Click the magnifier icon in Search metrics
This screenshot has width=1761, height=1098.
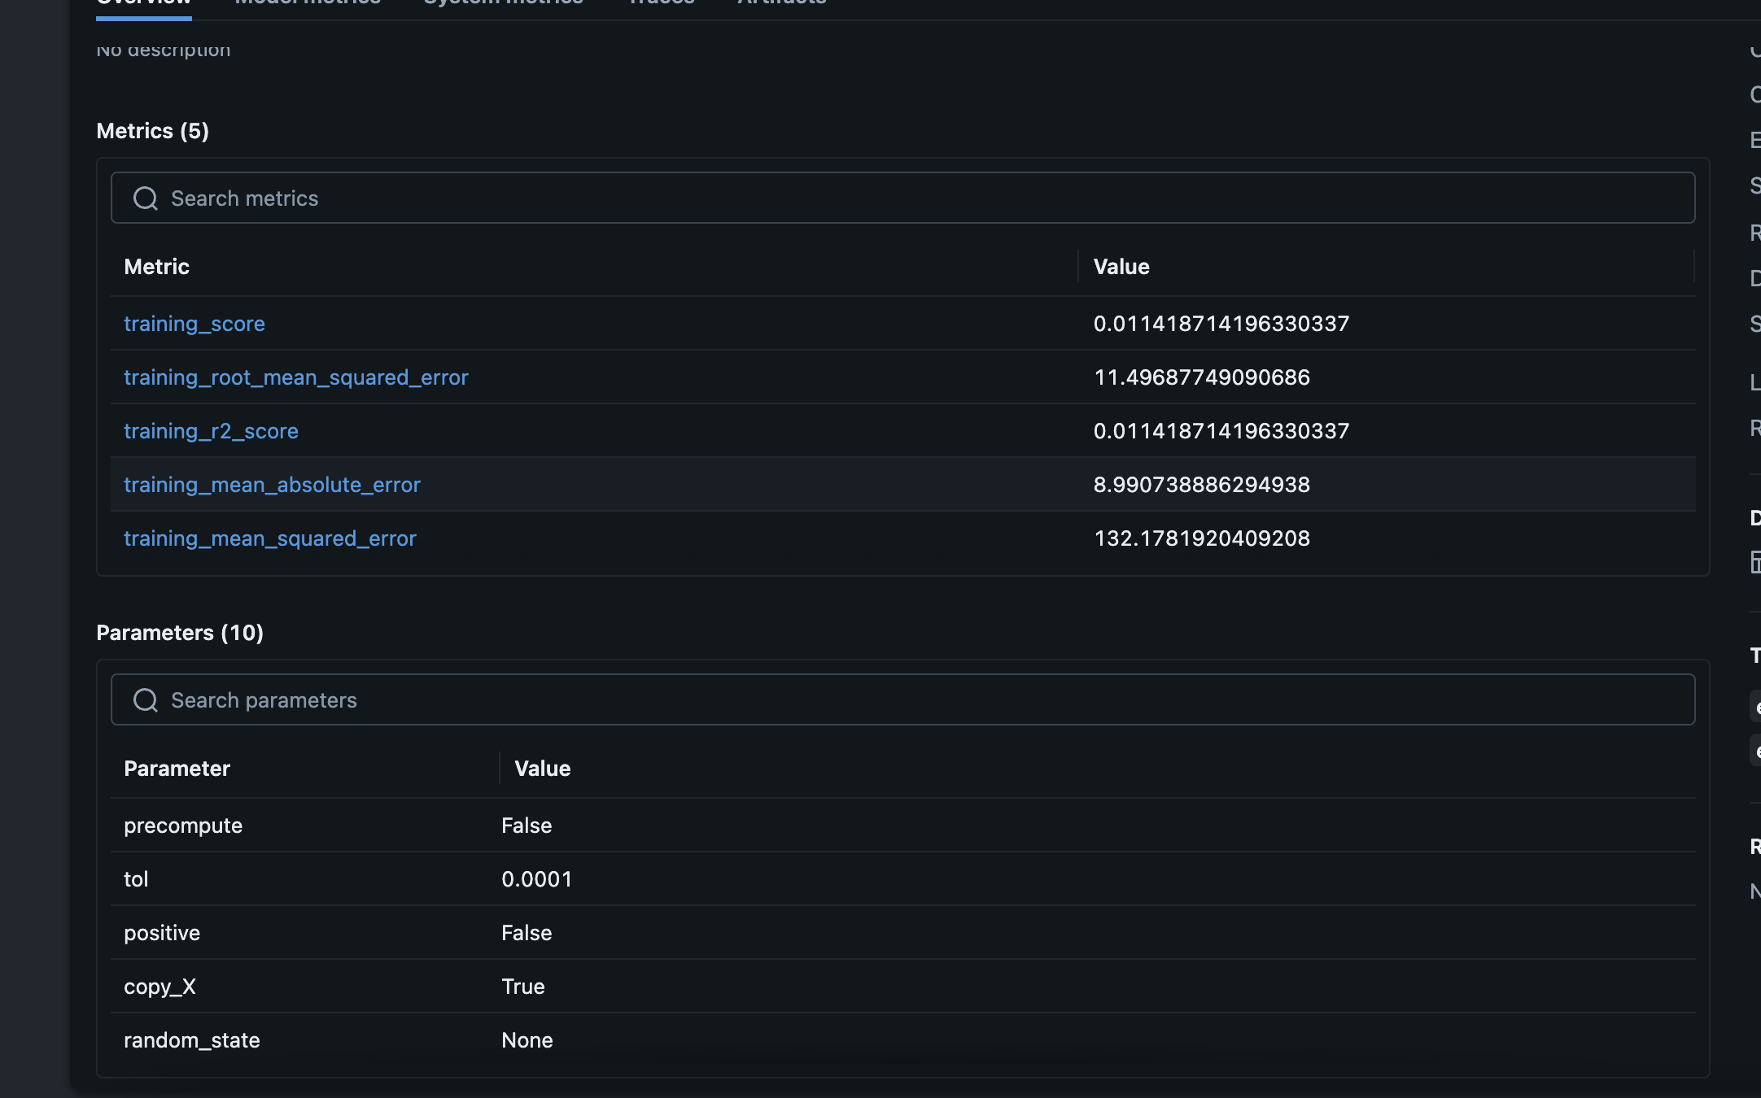[146, 198]
